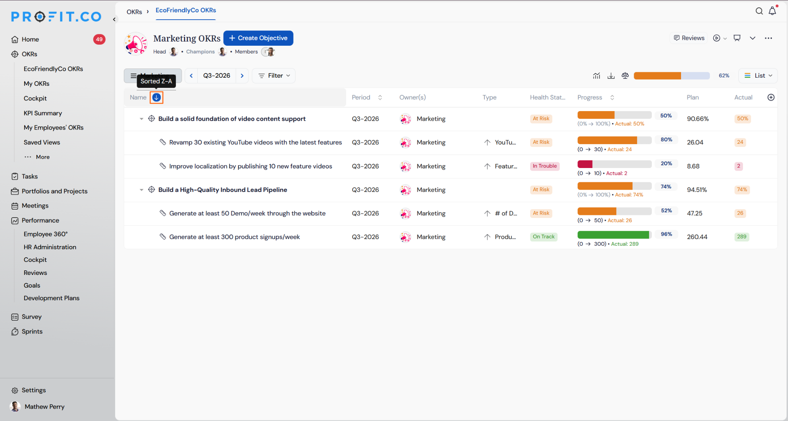
Task: Click key result icon for 300 product signups
Action: click(163, 236)
